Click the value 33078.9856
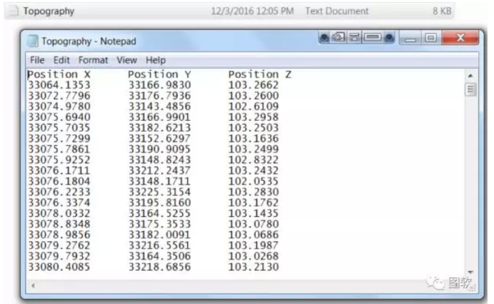Image resolution: width=494 pixels, height=304 pixels. point(59,234)
